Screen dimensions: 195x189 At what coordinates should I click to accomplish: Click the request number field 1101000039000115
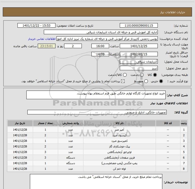tap(139, 26)
